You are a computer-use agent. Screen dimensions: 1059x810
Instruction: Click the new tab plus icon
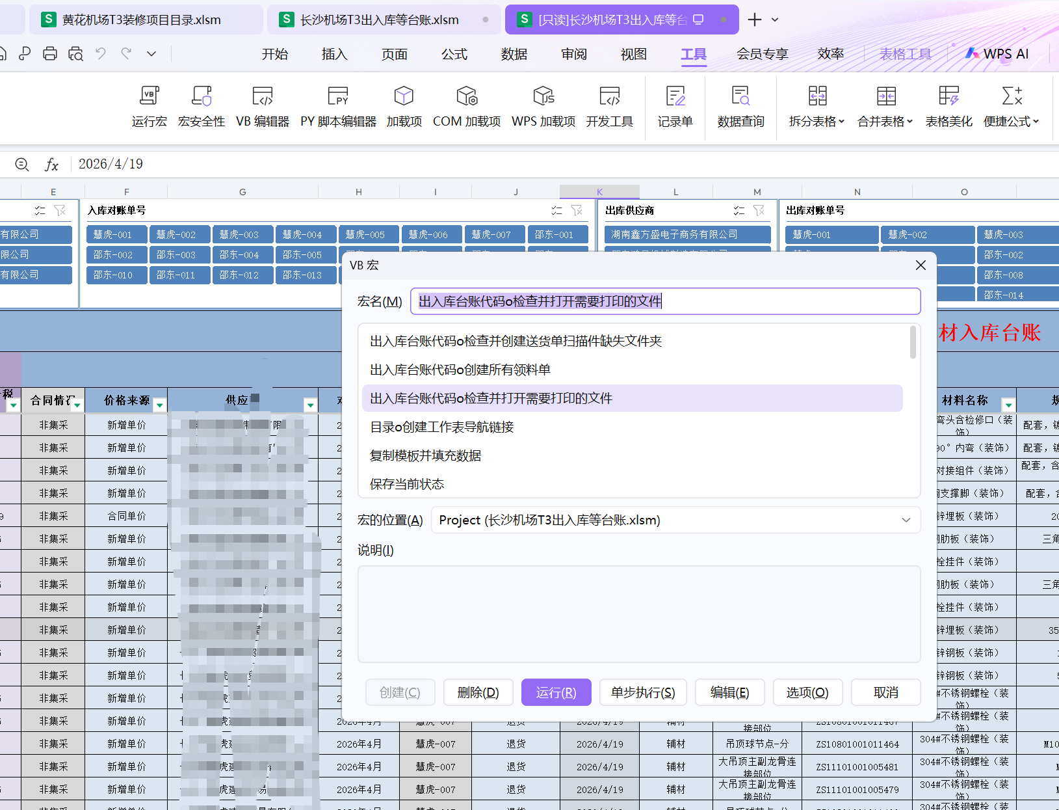tap(755, 20)
